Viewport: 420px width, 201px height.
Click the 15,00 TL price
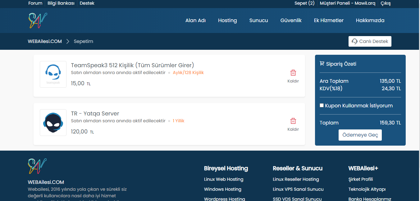point(81,83)
